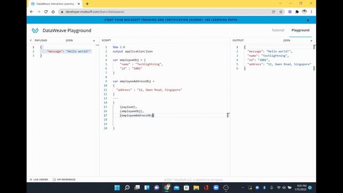Image resolution: width=343 pixels, height=193 pixels.
Task: Switch to the Tutorial tab
Action: [x=278, y=30]
